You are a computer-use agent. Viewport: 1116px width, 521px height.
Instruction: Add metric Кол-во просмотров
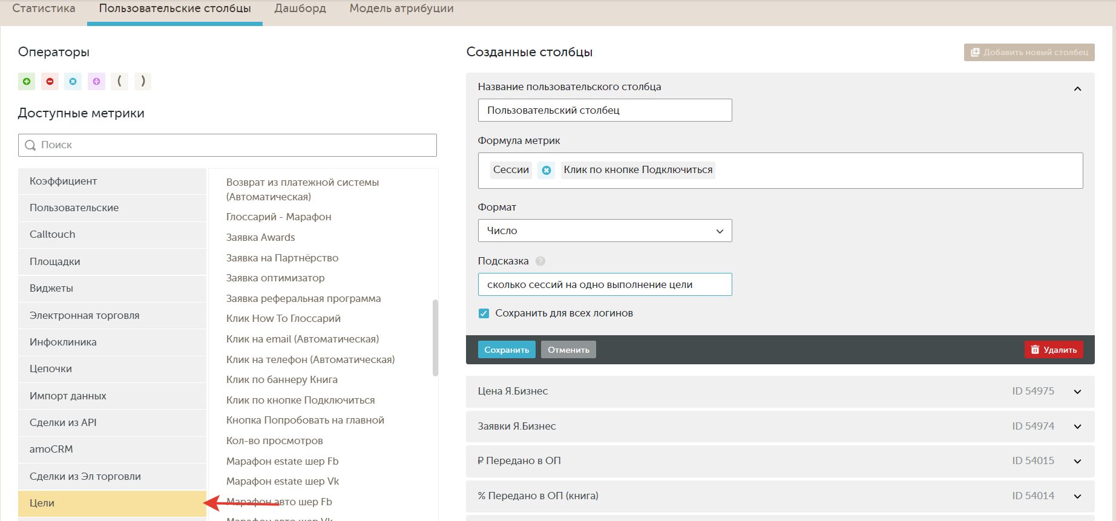click(x=274, y=441)
